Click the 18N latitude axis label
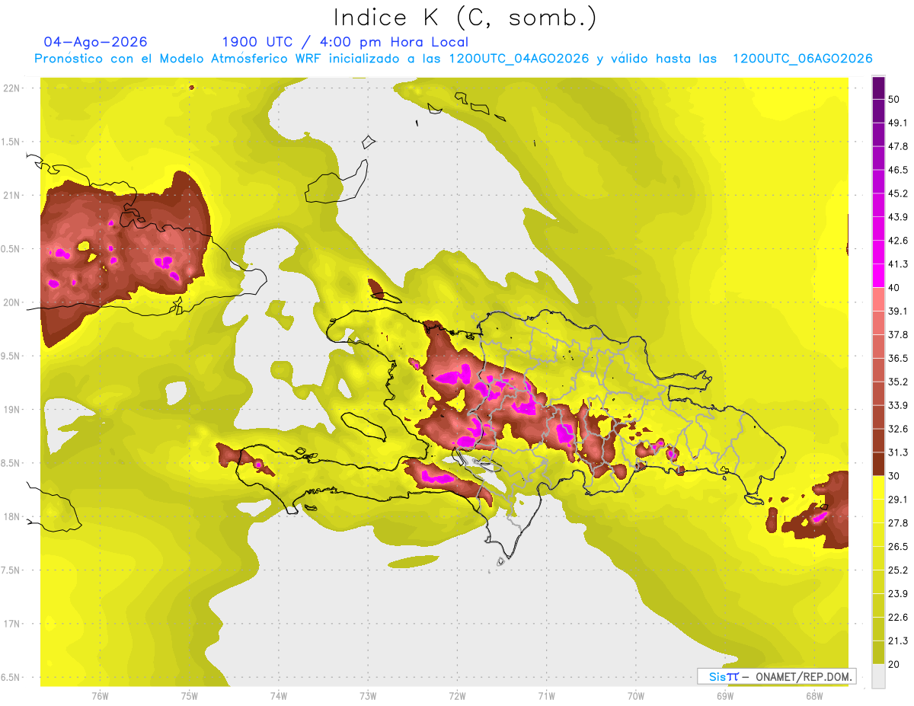 click(x=11, y=516)
